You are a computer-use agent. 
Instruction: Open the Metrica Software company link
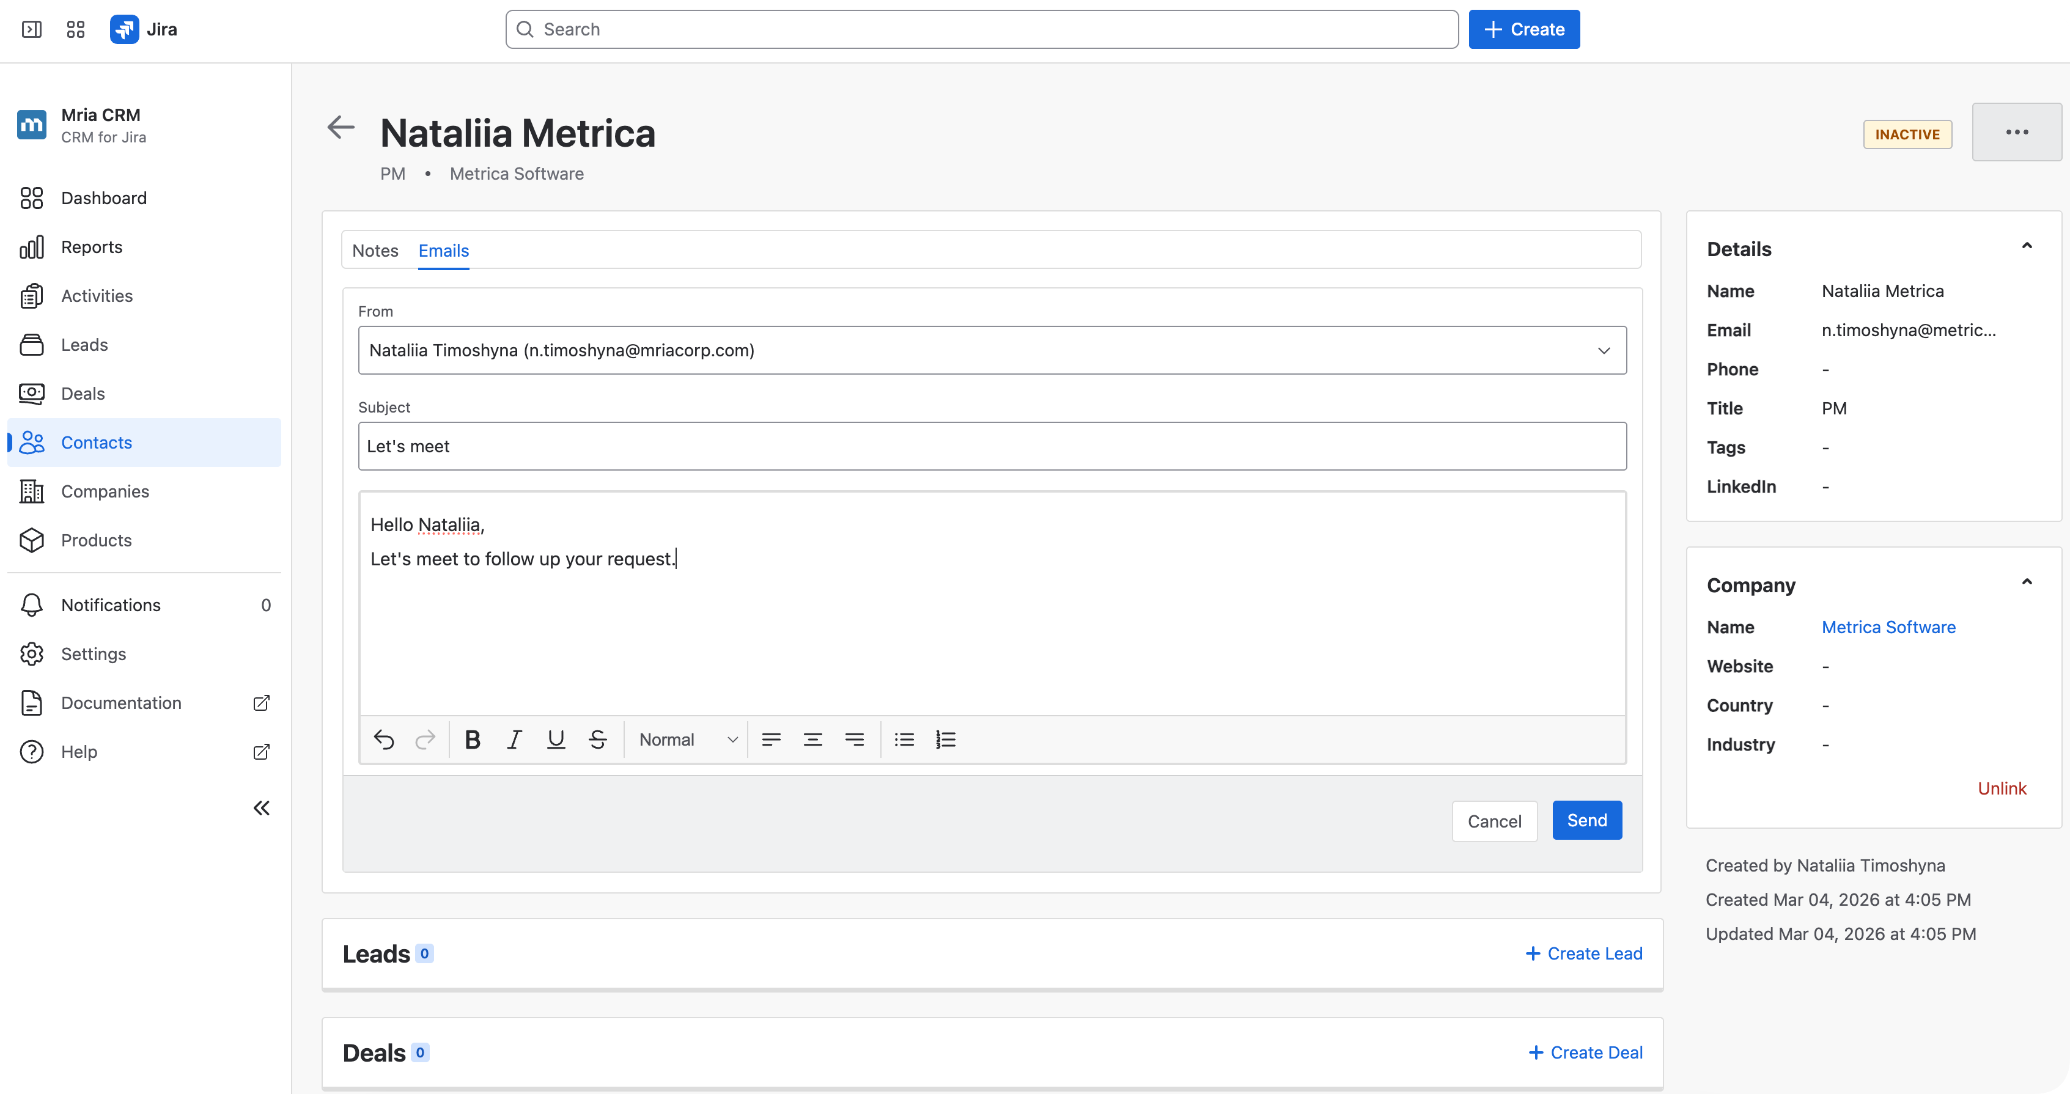point(1888,627)
